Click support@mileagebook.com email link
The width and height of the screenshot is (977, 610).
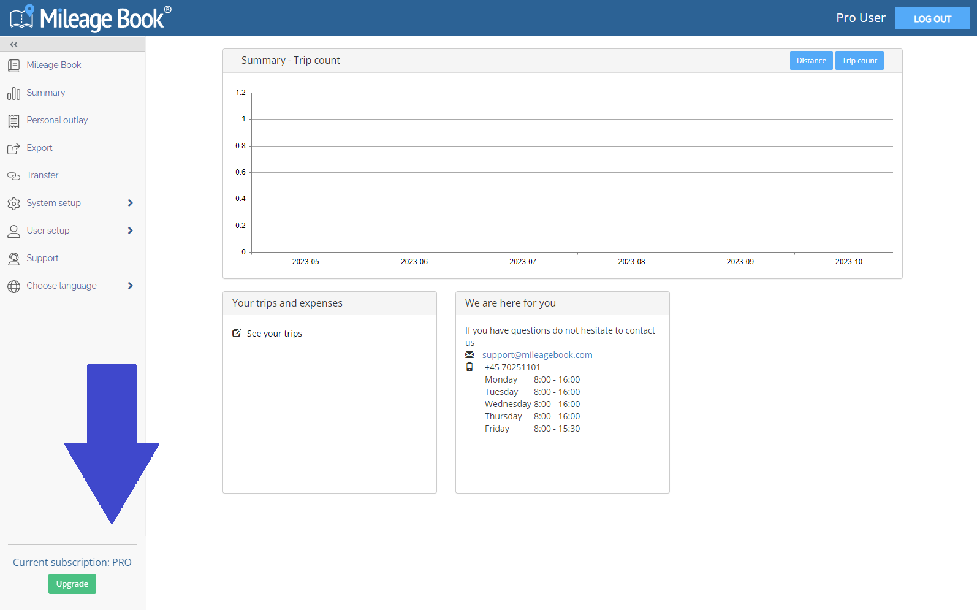(x=538, y=355)
